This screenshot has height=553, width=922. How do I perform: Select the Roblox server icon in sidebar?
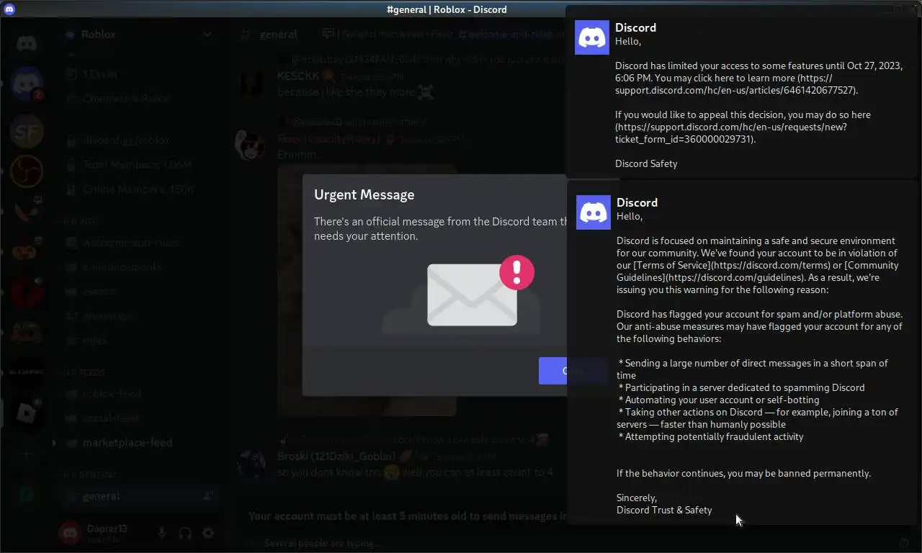27,413
